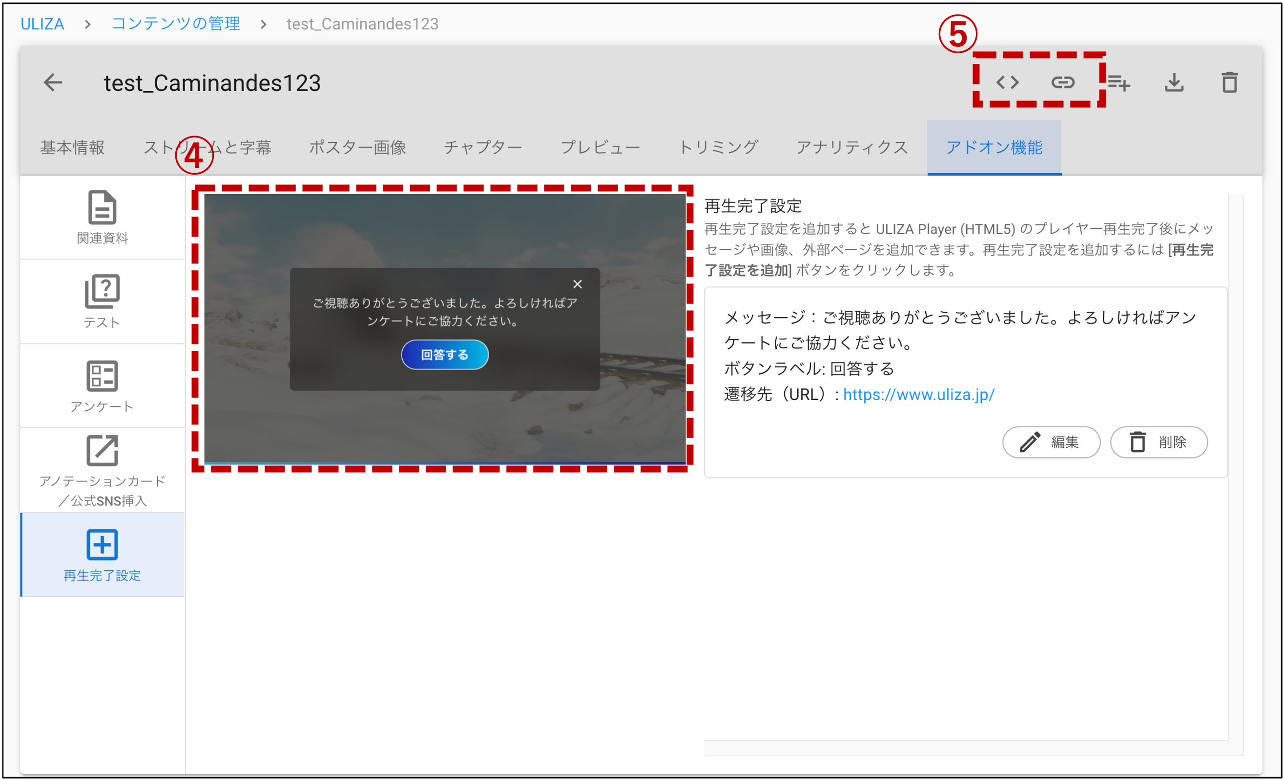Click the link URL icon
The width and height of the screenshot is (1284, 780).
[x=1062, y=82]
